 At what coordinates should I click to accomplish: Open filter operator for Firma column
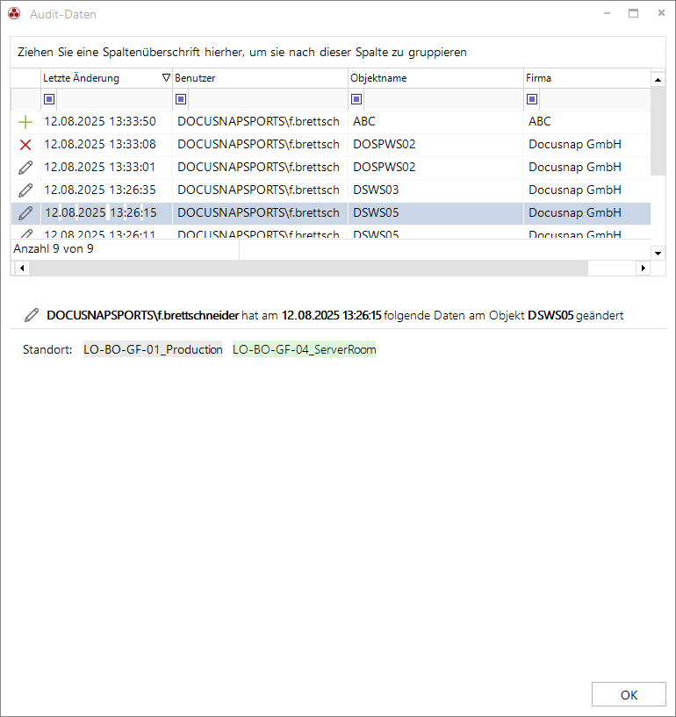point(532,99)
